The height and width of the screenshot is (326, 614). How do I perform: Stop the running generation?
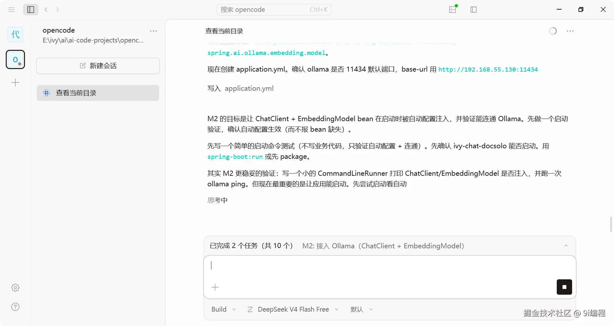coord(564,287)
